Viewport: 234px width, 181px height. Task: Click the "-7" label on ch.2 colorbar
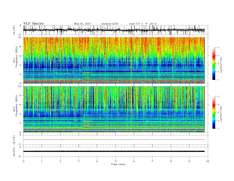(x=218, y=129)
